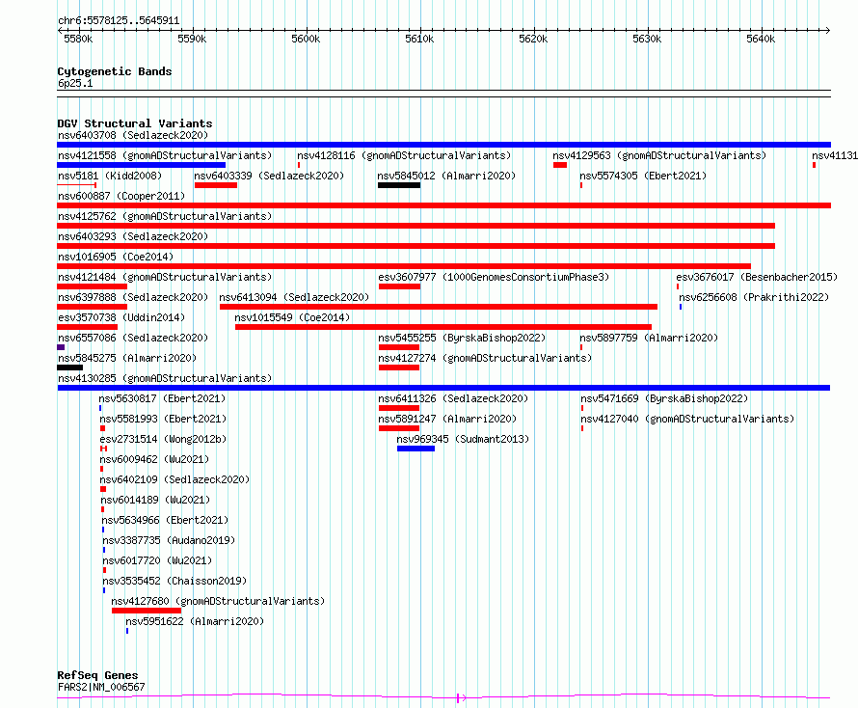Click the RefSeq Genes track title

(x=97, y=676)
